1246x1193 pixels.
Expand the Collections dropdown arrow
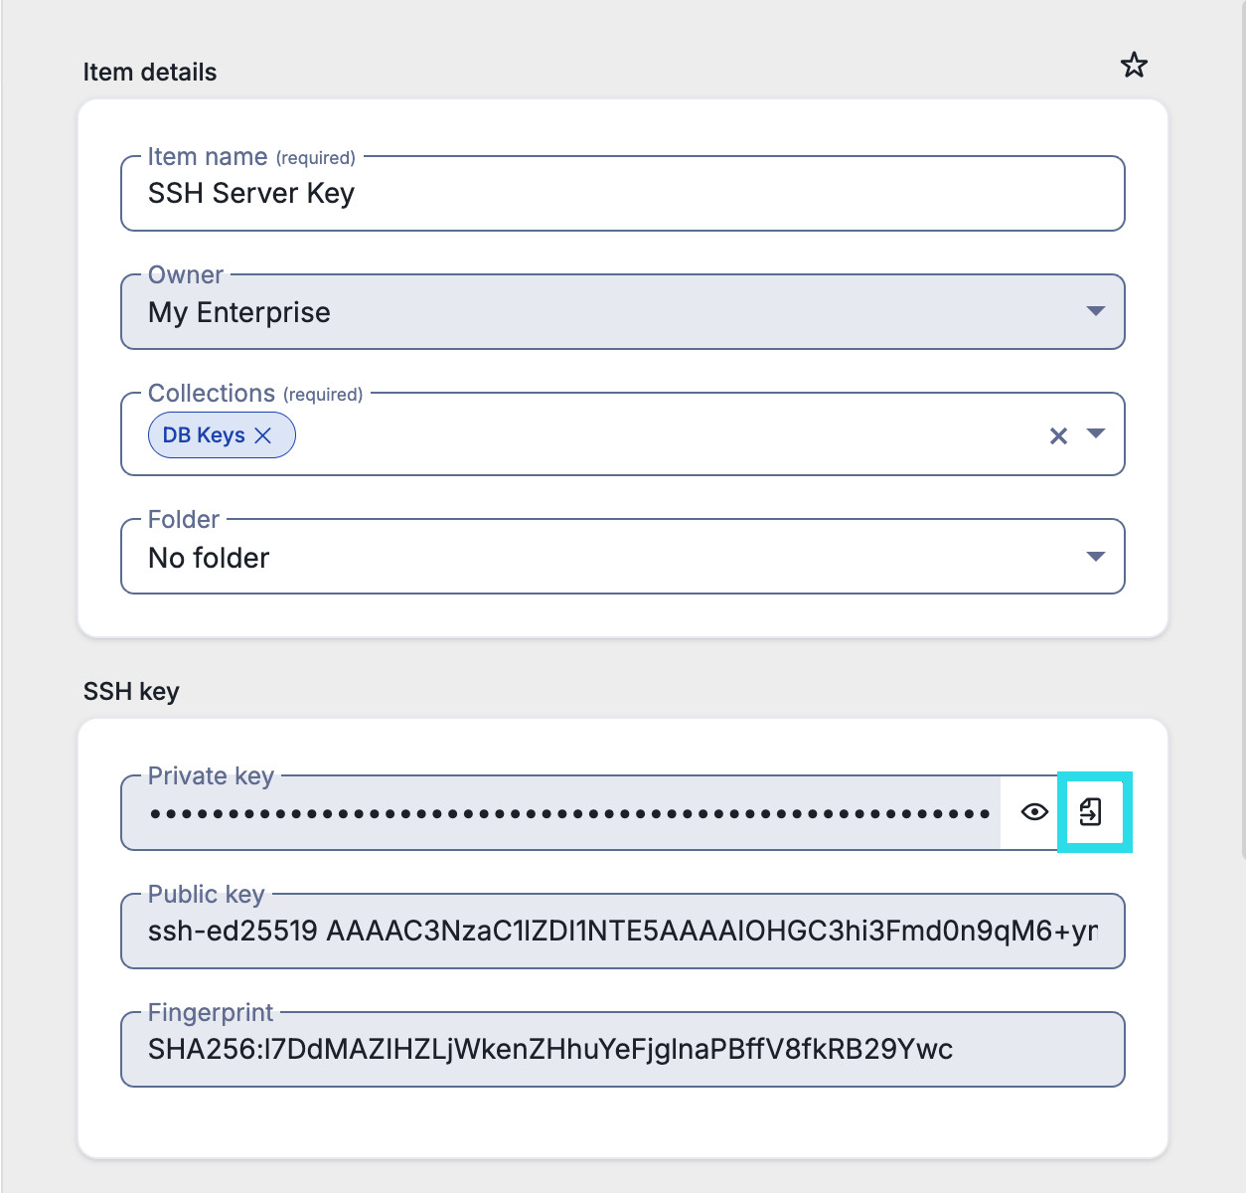(x=1096, y=433)
